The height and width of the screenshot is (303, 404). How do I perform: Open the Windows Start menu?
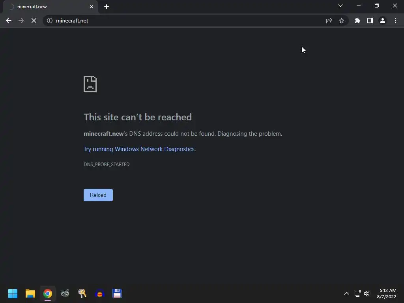click(13, 294)
